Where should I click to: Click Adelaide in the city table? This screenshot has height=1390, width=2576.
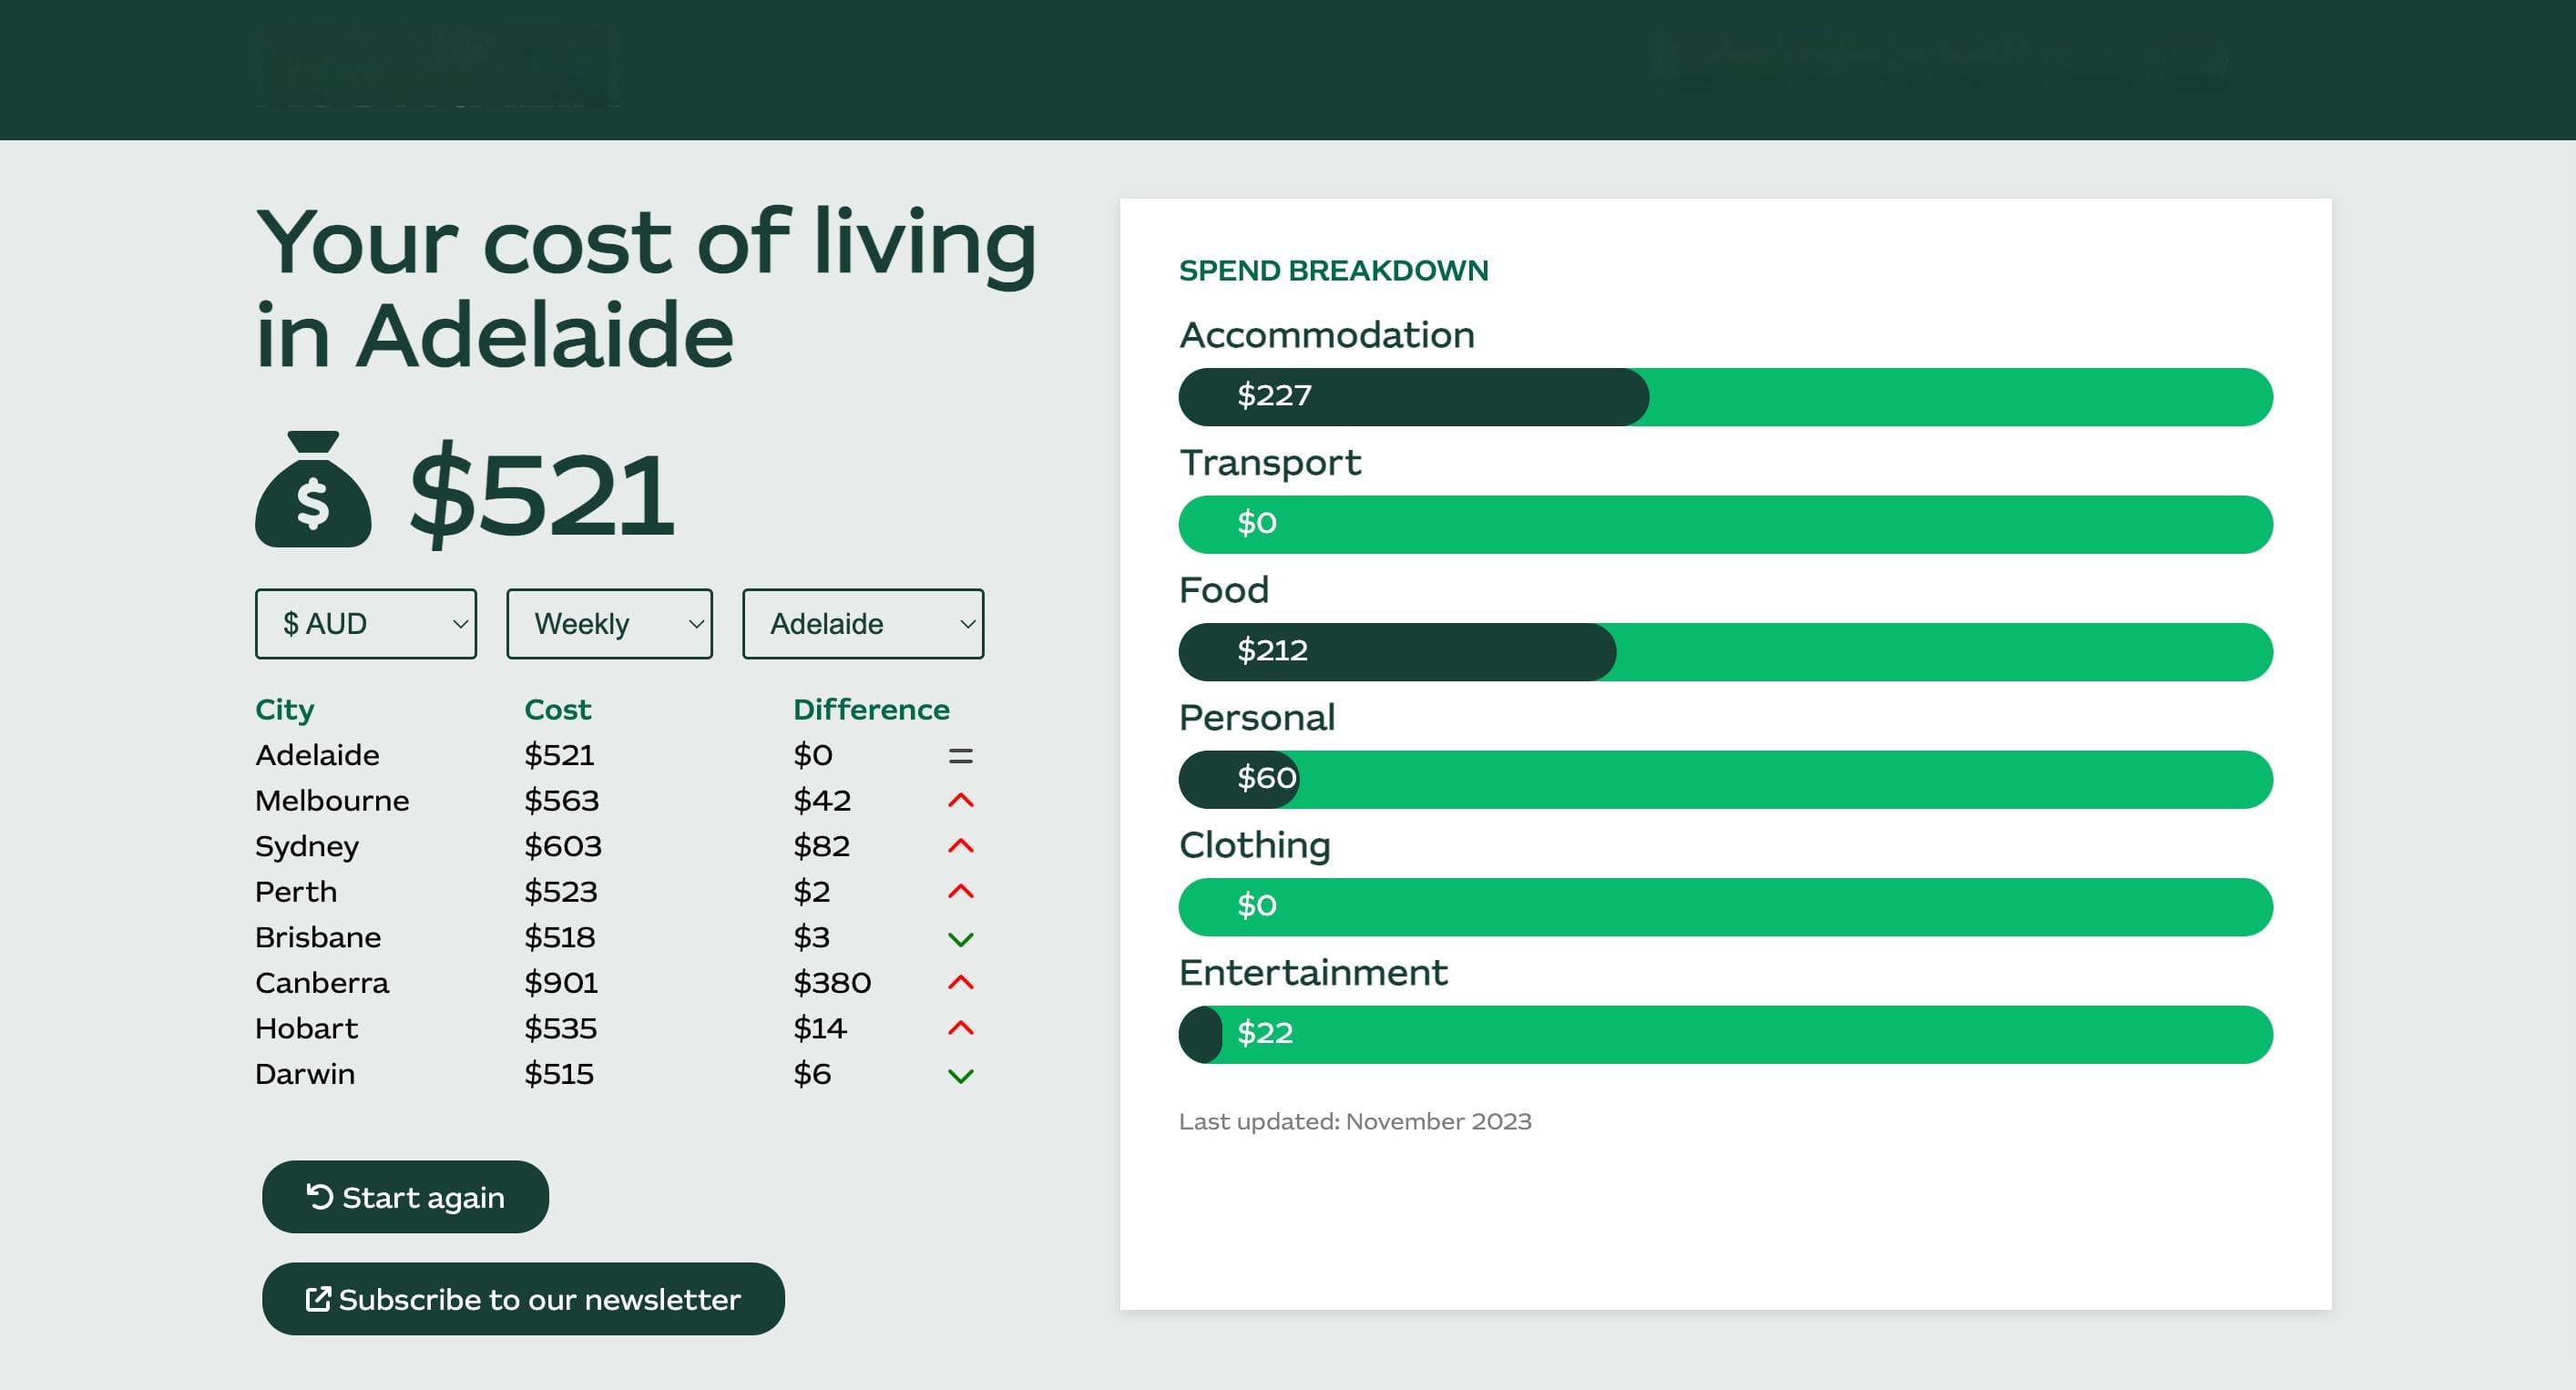[x=317, y=755]
